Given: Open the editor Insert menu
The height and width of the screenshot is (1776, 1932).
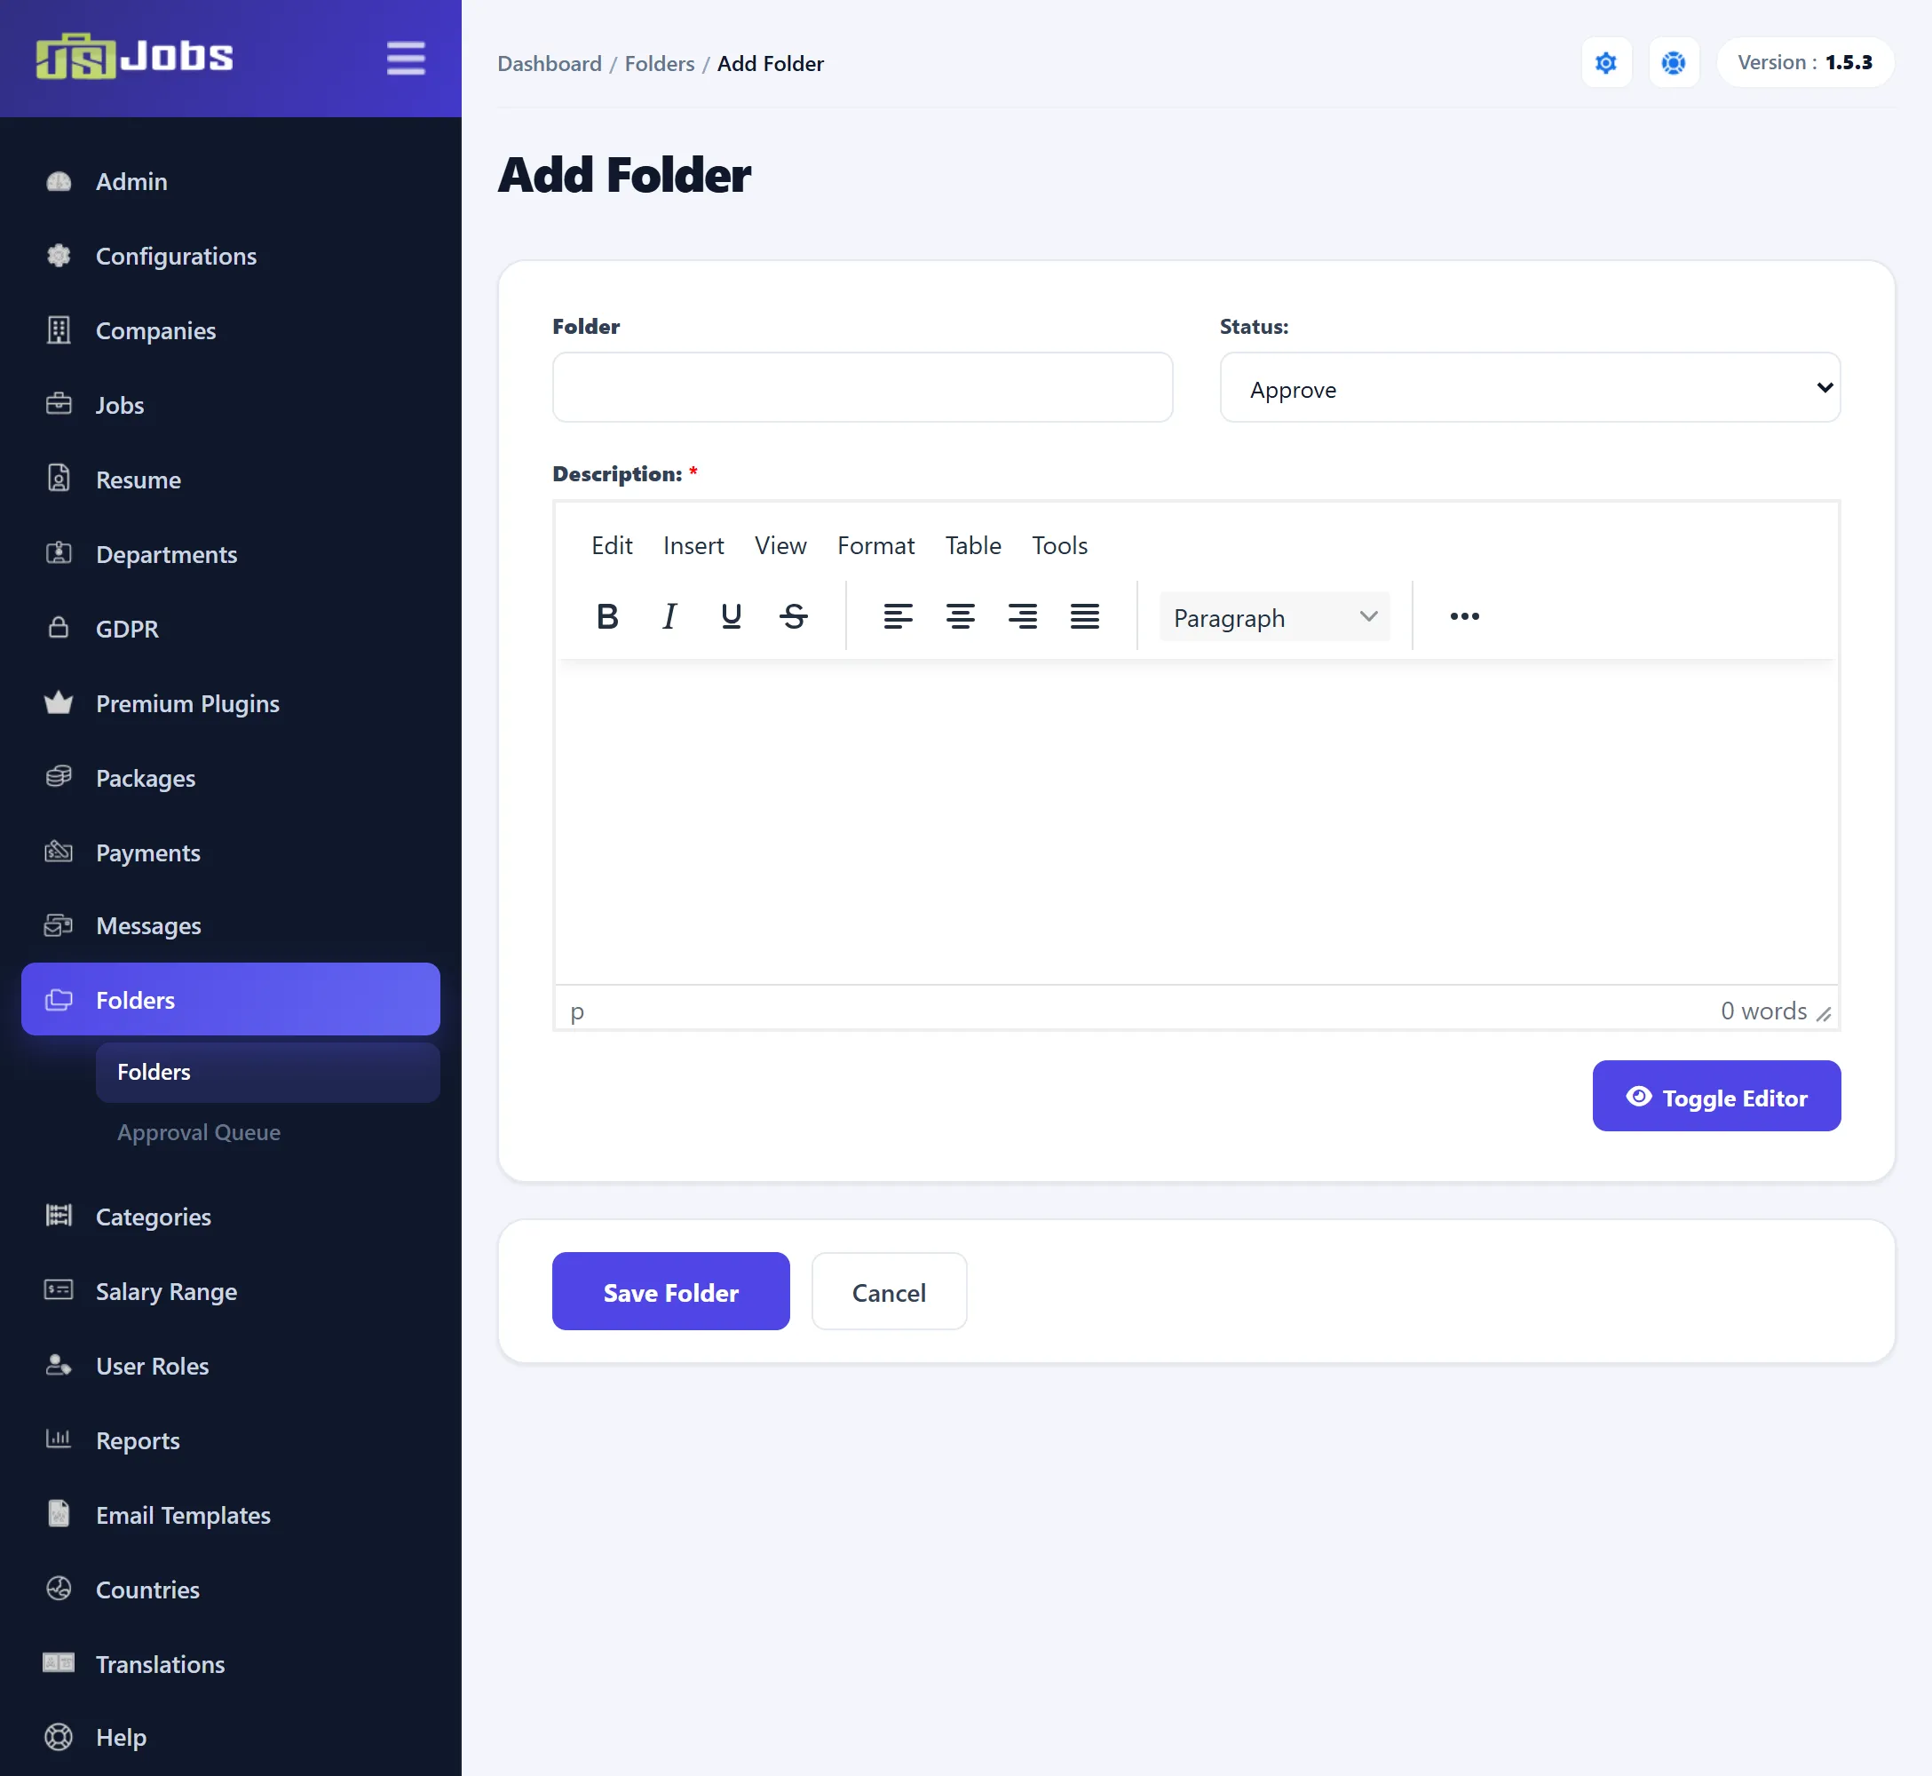Looking at the screenshot, I should pyautogui.click(x=693, y=546).
